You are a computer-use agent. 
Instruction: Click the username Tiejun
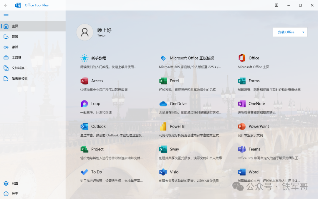point(102,35)
